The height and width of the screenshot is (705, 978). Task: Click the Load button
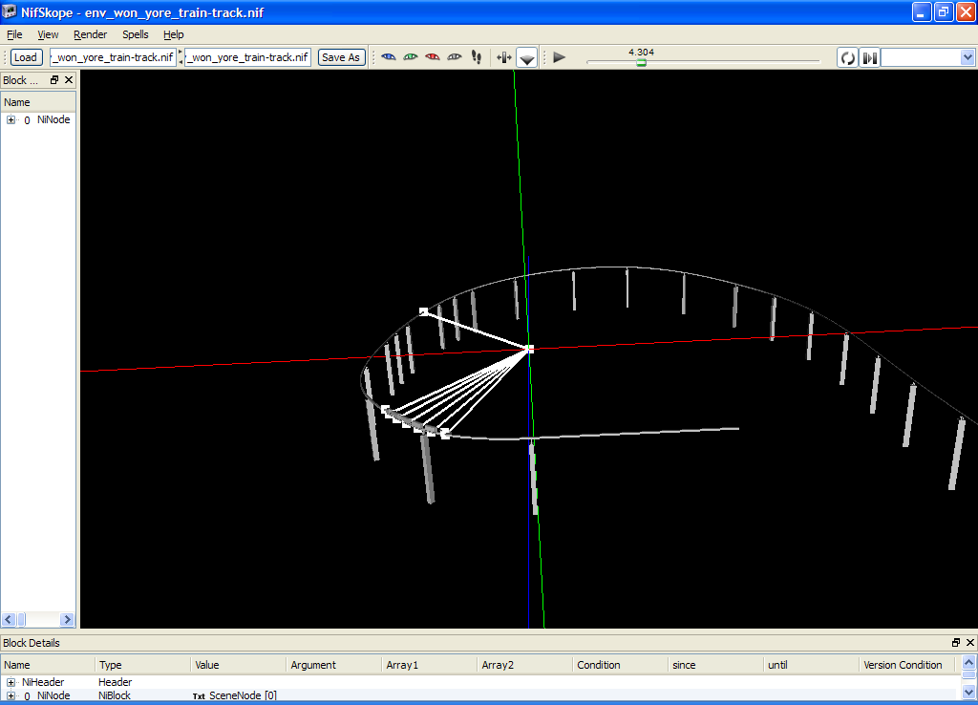26,57
